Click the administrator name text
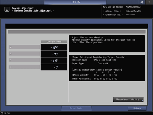Screen dimensions: 153x115 point(133,11)
